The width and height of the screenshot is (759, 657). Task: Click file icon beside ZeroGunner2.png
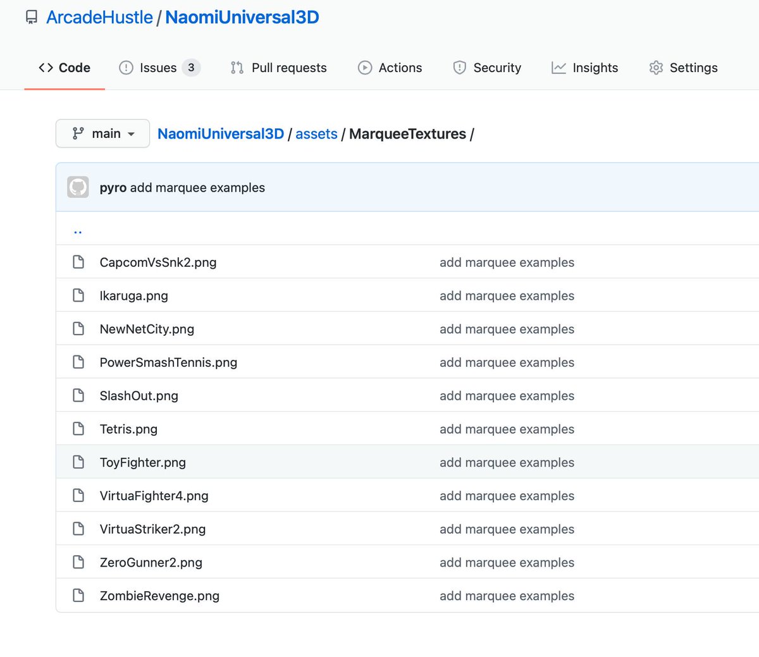pyautogui.click(x=78, y=562)
